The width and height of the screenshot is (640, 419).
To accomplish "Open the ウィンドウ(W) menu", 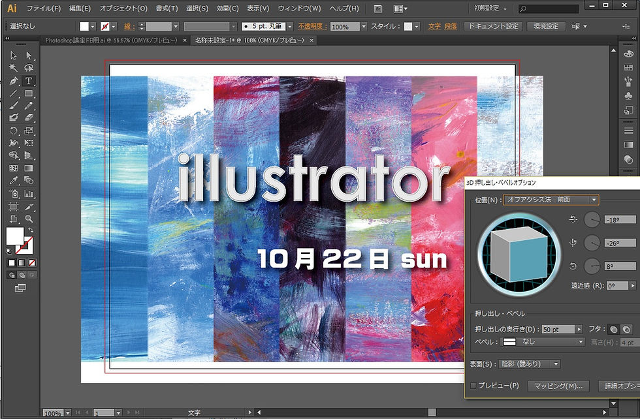I will pyautogui.click(x=299, y=8).
